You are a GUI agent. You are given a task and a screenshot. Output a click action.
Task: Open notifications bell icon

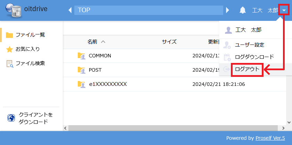[243, 10]
